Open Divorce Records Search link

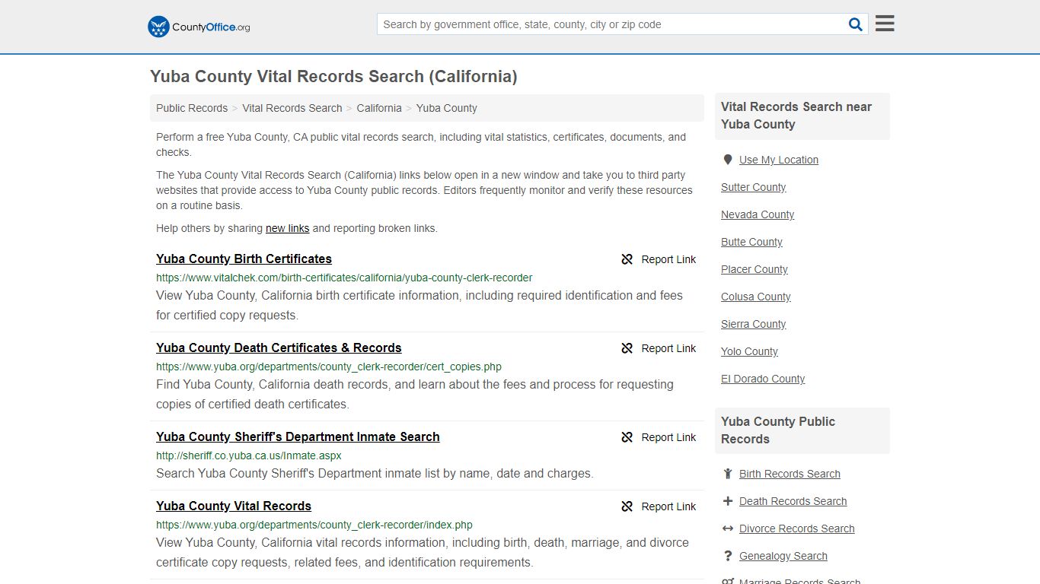(796, 528)
